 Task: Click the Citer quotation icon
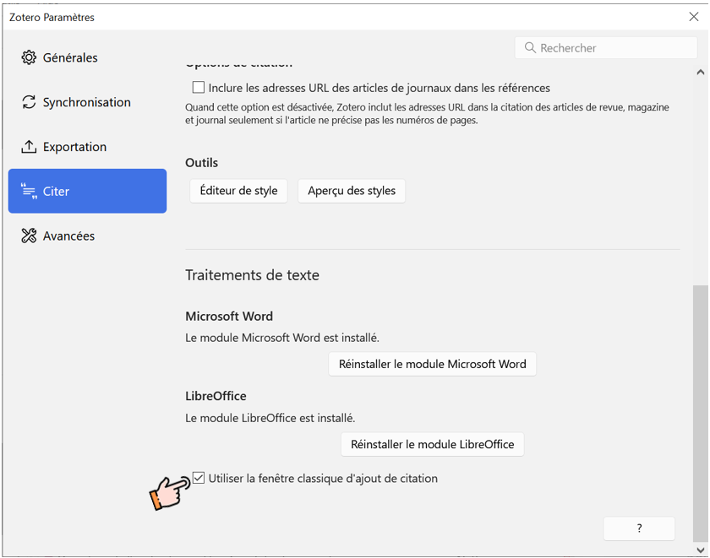coord(29,192)
